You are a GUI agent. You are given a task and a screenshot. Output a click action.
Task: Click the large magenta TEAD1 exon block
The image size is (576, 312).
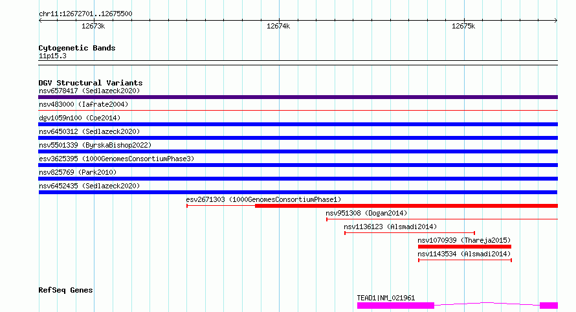click(395, 306)
